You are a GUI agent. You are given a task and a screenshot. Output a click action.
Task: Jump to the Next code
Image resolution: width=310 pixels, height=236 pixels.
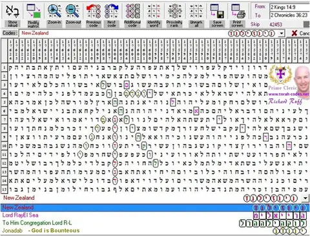[x=112, y=14]
